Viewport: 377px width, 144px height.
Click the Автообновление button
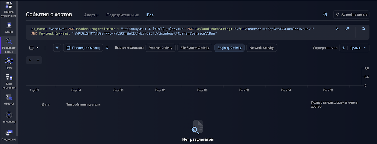pos(351,15)
